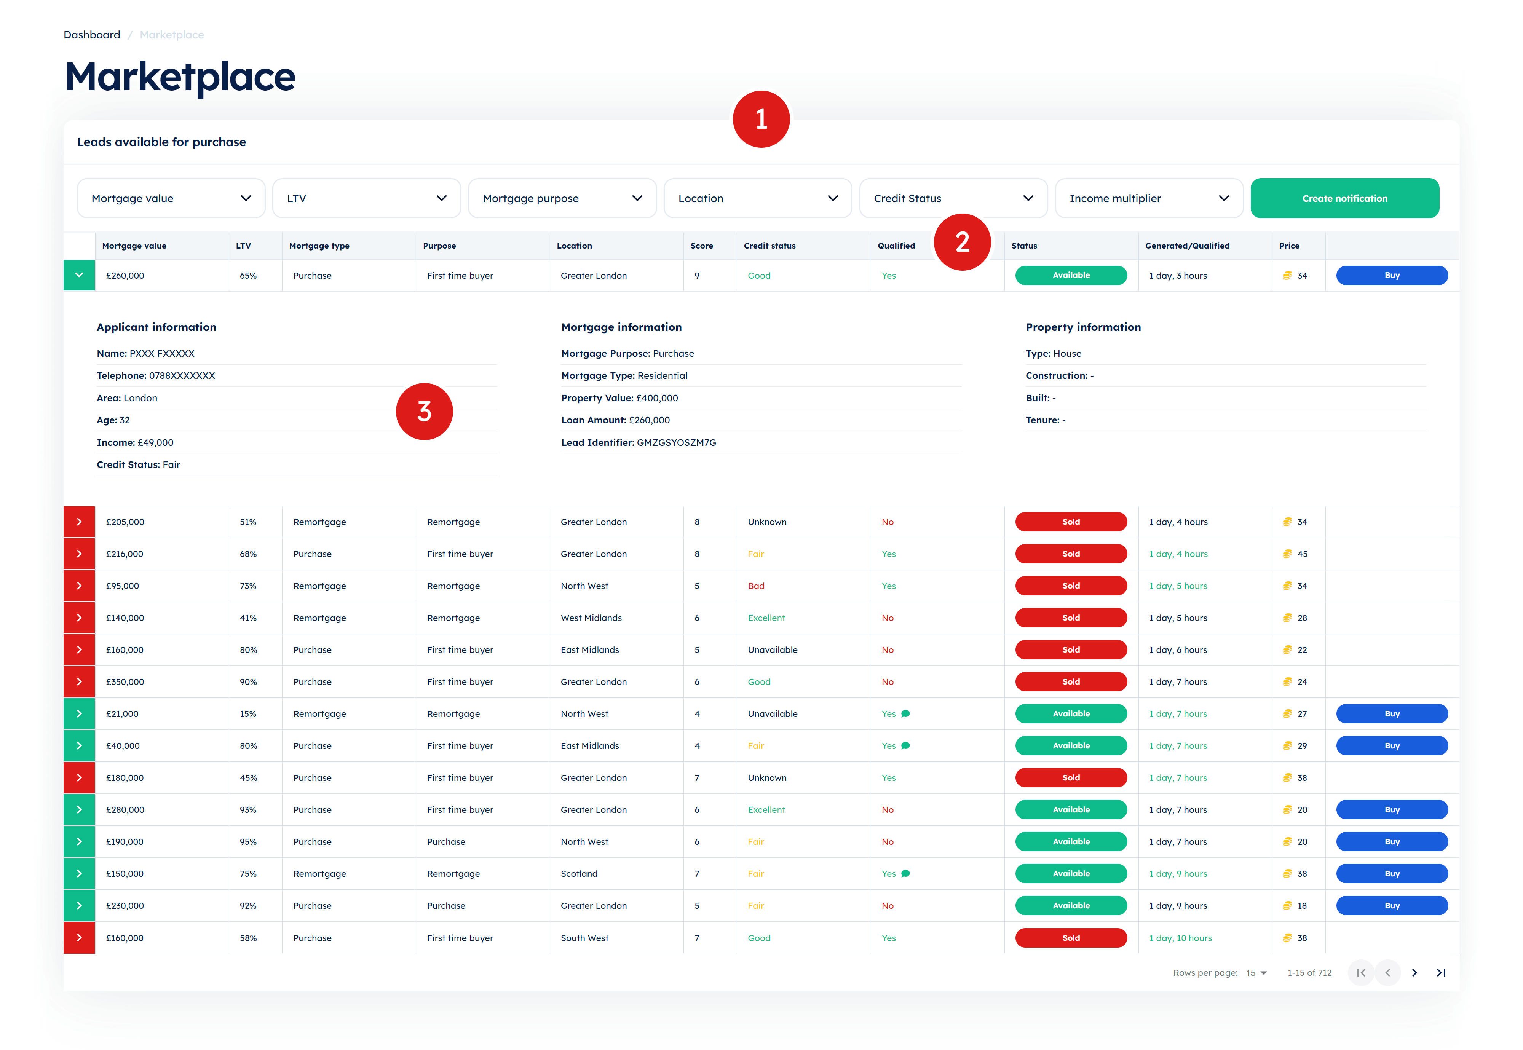Expand the £280,000 lead row
Image resolution: width=1523 pixels, height=1050 pixels.
click(79, 810)
